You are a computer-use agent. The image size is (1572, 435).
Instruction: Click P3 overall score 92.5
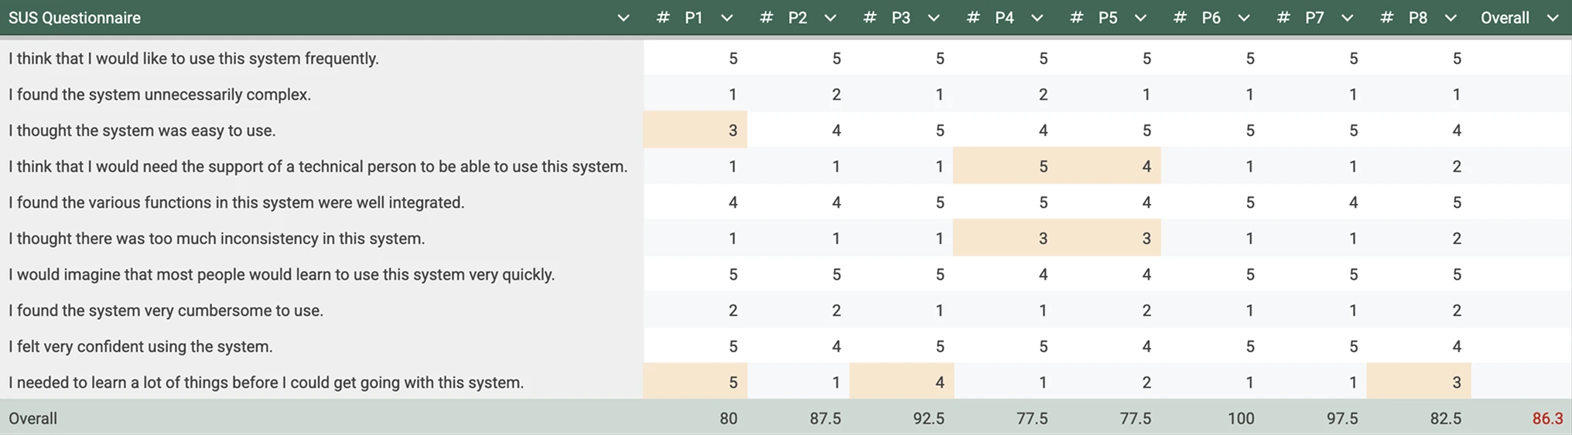pos(928,418)
